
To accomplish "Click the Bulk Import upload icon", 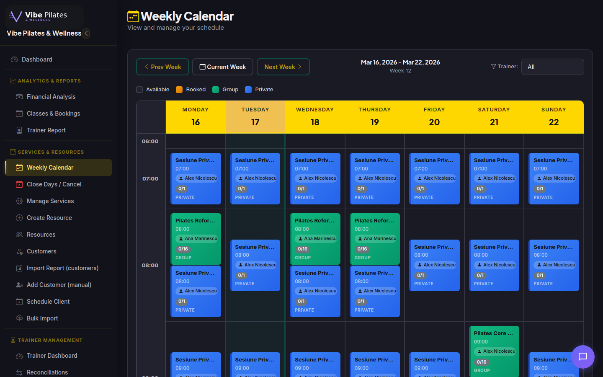I will pos(19,318).
